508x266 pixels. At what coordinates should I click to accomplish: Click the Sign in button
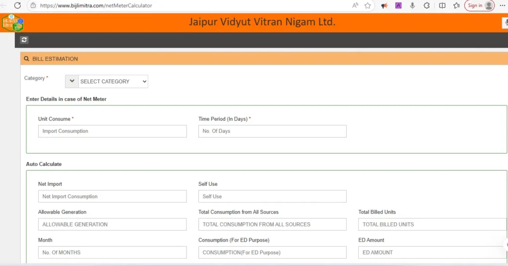pyautogui.click(x=479, y=5)
